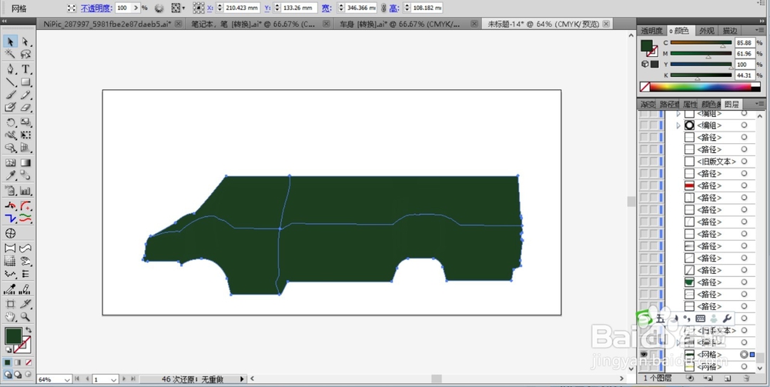Delete selection trash button in Layers panel
The height and width of the screenshot is (387, 770).
click(746, 379)
